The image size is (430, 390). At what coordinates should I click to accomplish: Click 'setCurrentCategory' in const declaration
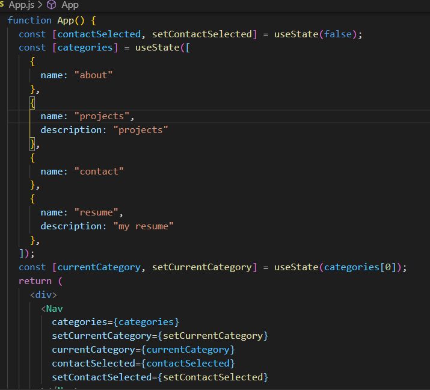coord(202,267)
